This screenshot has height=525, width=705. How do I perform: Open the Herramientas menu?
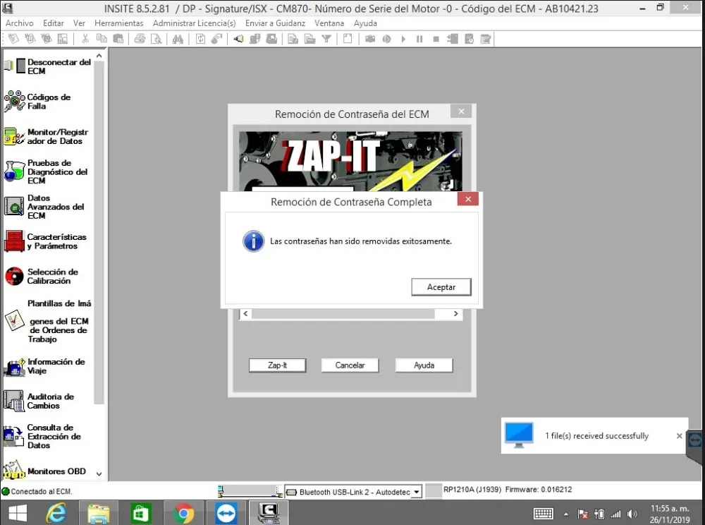coord(118,23)
